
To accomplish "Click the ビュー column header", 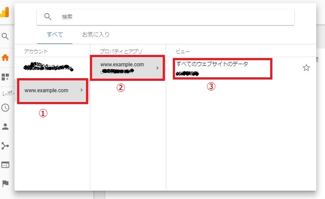I will point(182,51).
